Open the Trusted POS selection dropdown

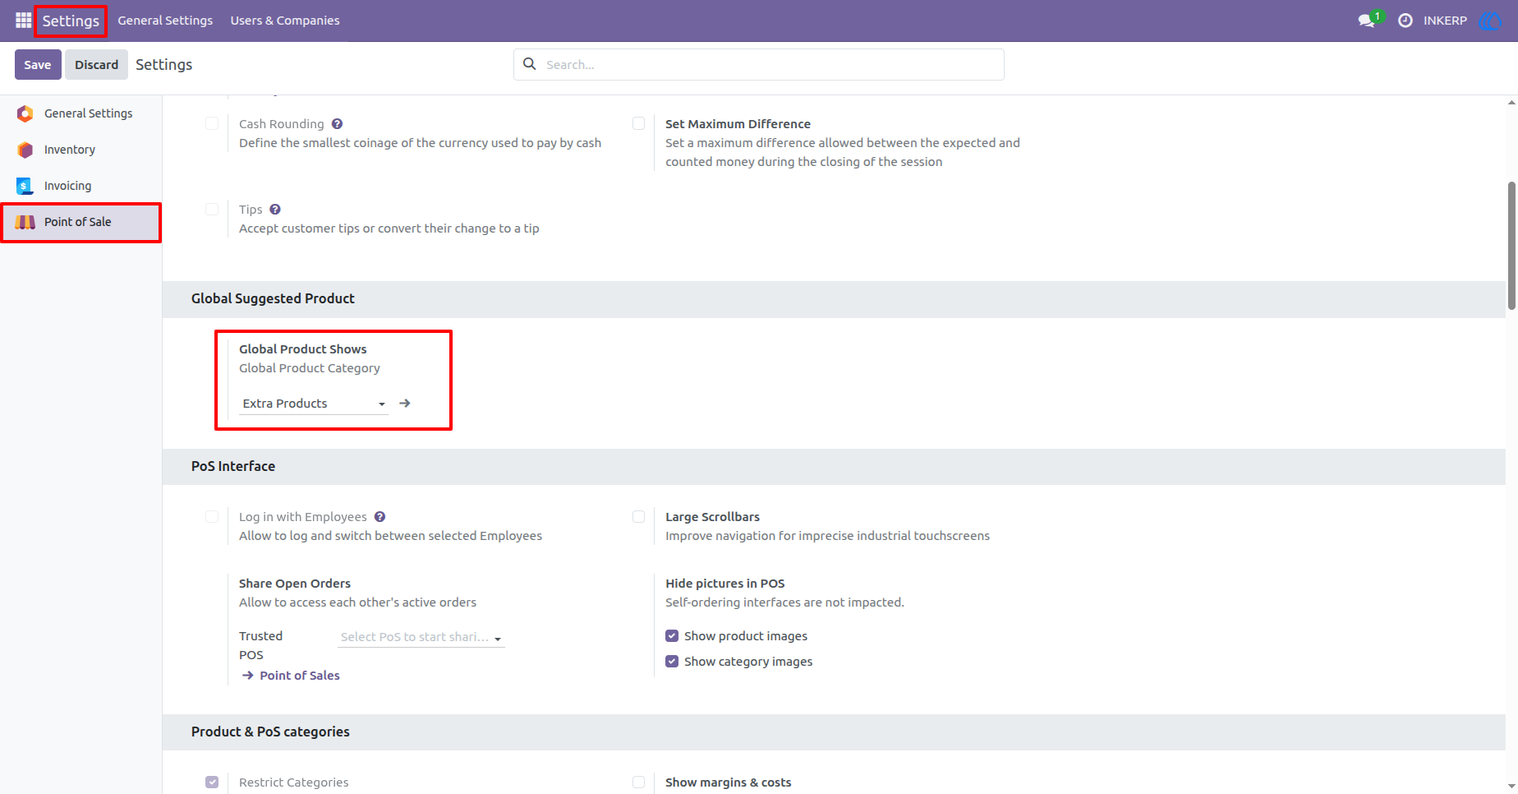[x=421, y=637]
